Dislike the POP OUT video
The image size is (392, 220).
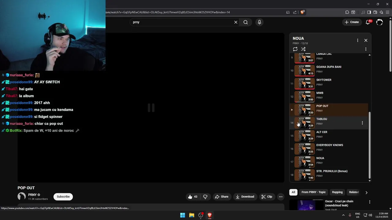pyautogui.click(x=205, y=197)
